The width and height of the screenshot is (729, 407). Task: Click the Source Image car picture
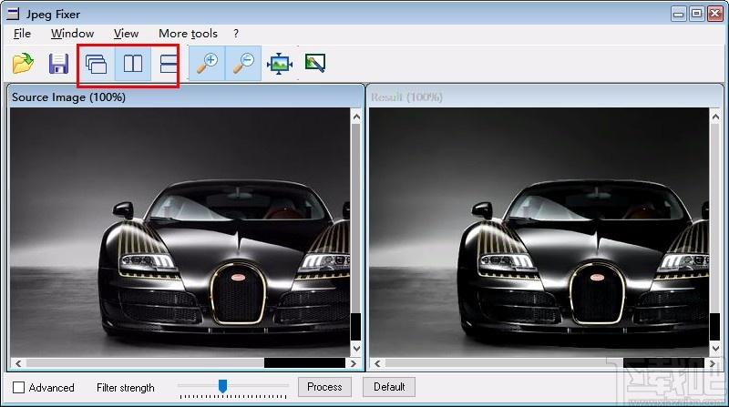click(x=180, y=232)
